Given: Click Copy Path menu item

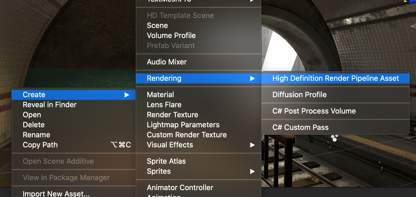Looking at the screenshot, I should 40,145.
